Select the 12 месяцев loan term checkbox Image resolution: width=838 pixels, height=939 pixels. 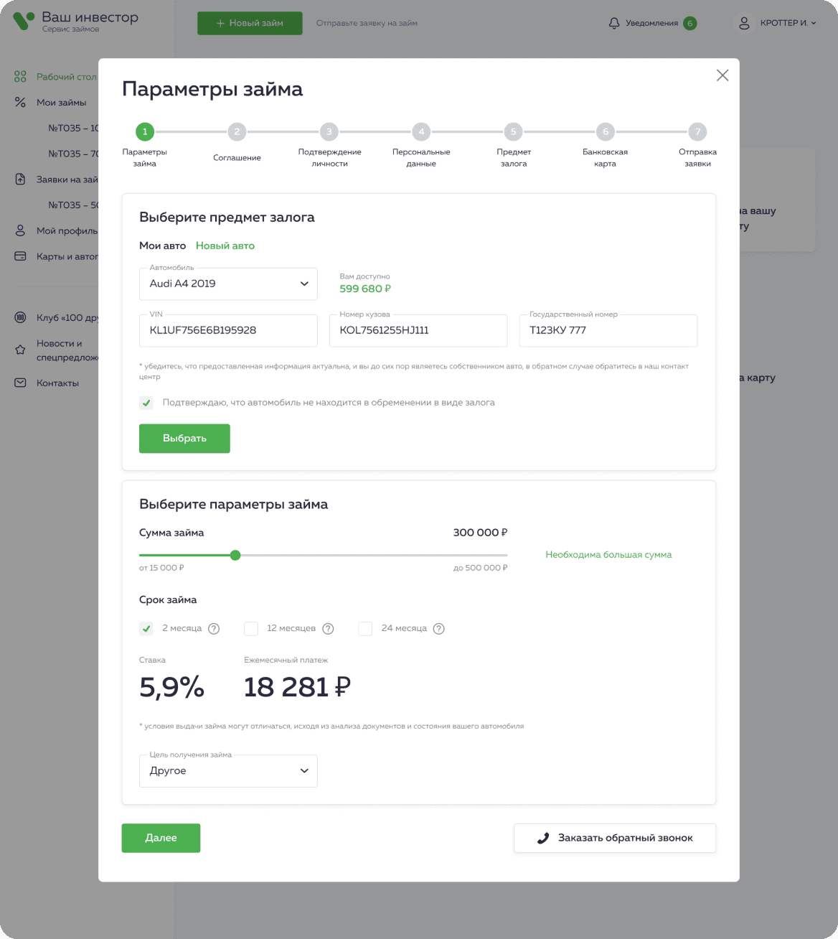(x=251, y=629)
